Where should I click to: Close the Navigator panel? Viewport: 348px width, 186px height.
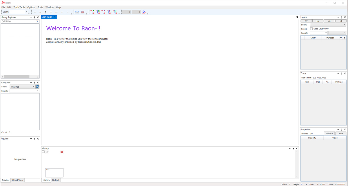coord(38,82)
